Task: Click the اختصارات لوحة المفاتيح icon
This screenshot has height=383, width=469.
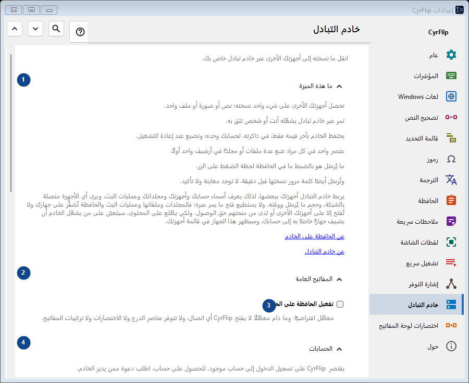Action: (451, 325)
